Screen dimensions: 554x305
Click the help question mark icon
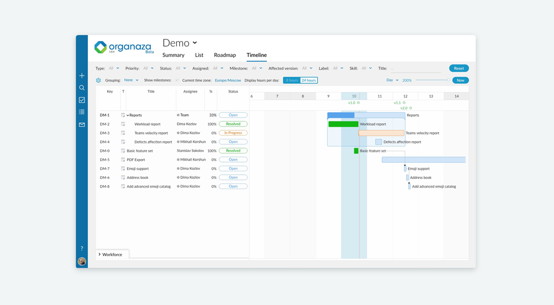(x=82, y=249)
